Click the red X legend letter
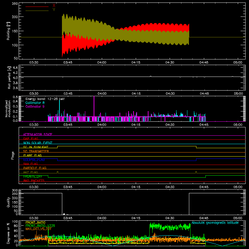The height and width of the screenshot is (249, 249). [54, 6]
